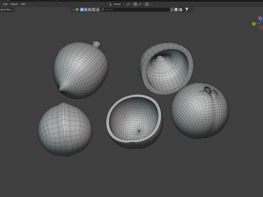Select the whole fruit mesh with the stem

point(81,69)
